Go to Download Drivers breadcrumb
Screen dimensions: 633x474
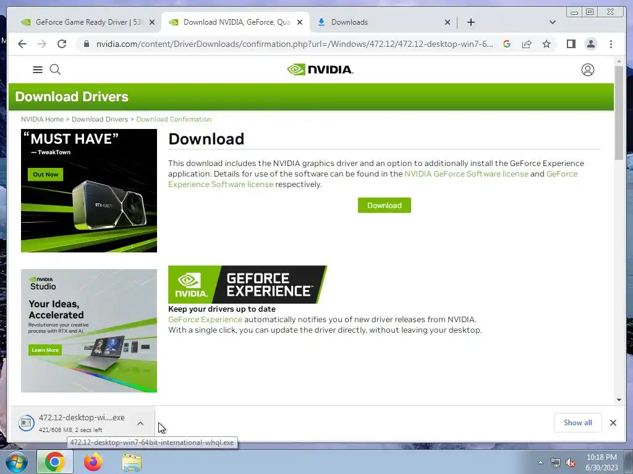100,119
